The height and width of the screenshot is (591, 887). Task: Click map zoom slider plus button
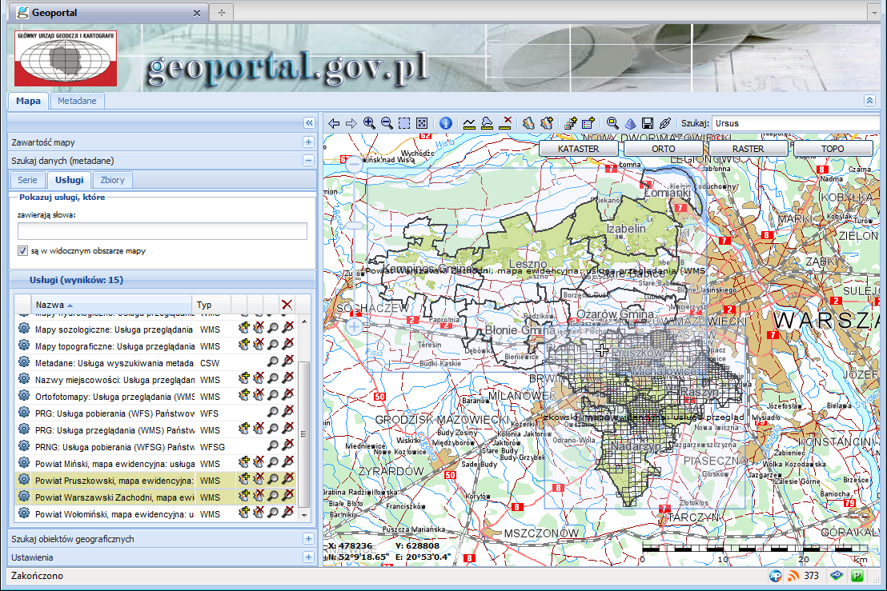point(354,326)
